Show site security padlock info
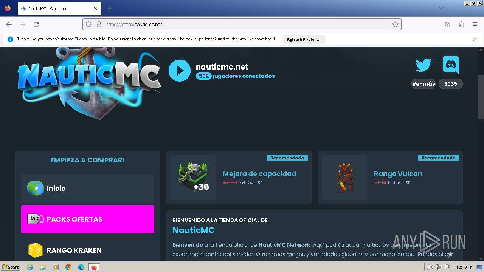484x272 pixels. click(99, 24)
